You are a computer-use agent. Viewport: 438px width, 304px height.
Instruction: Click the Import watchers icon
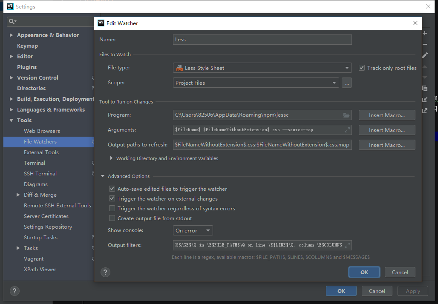(425, 99)
